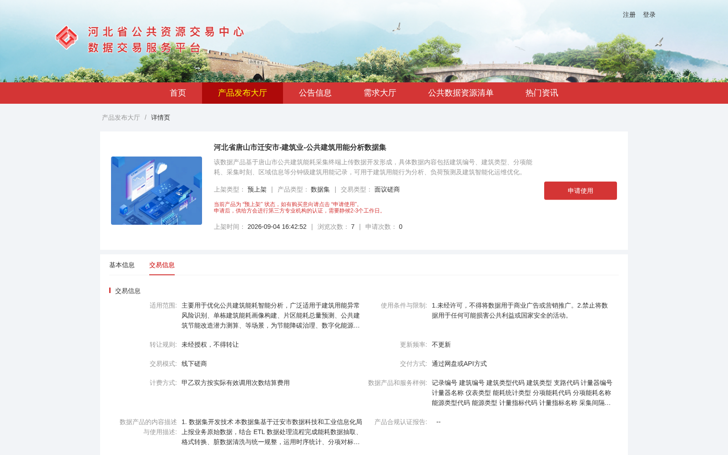Open 热门资讯 in the navigation bar

point(542,93)
